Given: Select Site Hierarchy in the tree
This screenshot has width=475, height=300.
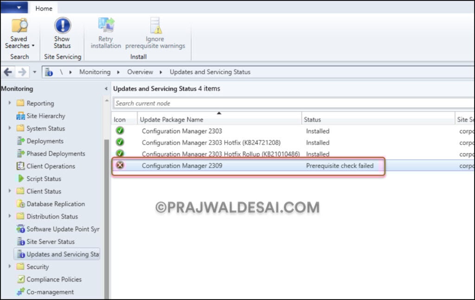Looking at the screenshot, I should 46,116.
